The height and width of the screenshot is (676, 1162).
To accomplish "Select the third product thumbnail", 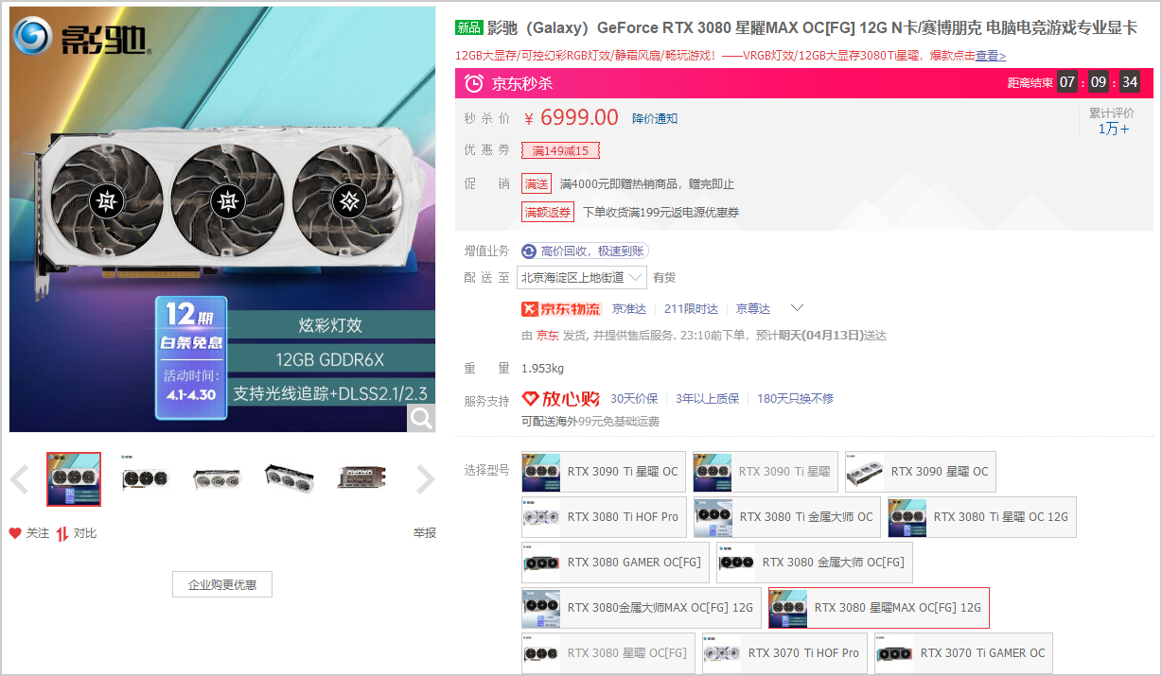I will click(x=218, y=479).
